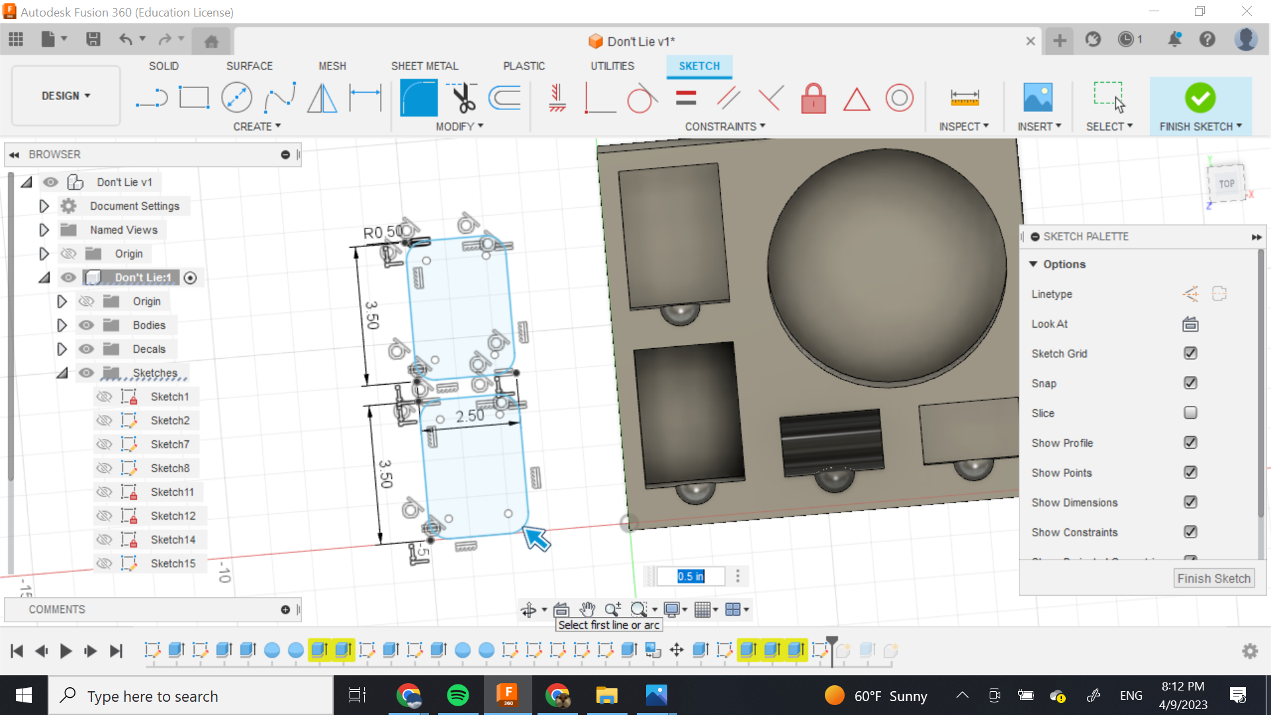Activate the Fillet tool
Viewport: 1271px width, 715px height.
tap(419, 98)
